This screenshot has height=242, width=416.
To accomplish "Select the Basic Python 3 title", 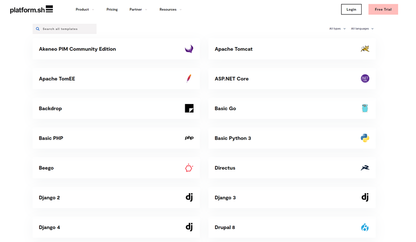I will 233,138.
